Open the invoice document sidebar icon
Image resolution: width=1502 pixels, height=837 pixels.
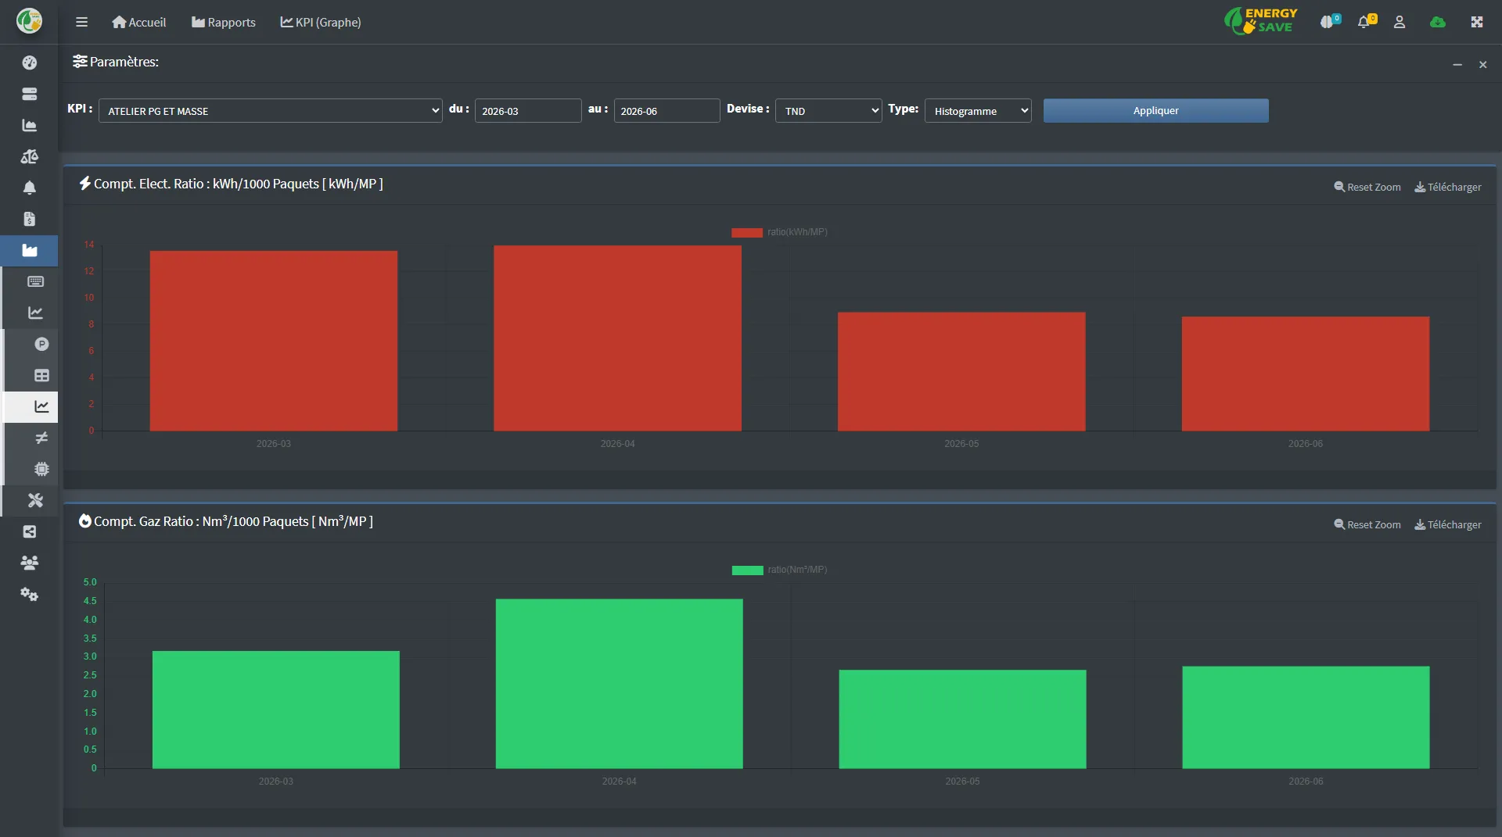[x=30, y=219]
